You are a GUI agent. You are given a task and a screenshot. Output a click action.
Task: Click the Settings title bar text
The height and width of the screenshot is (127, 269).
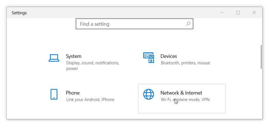click(19, 13)
